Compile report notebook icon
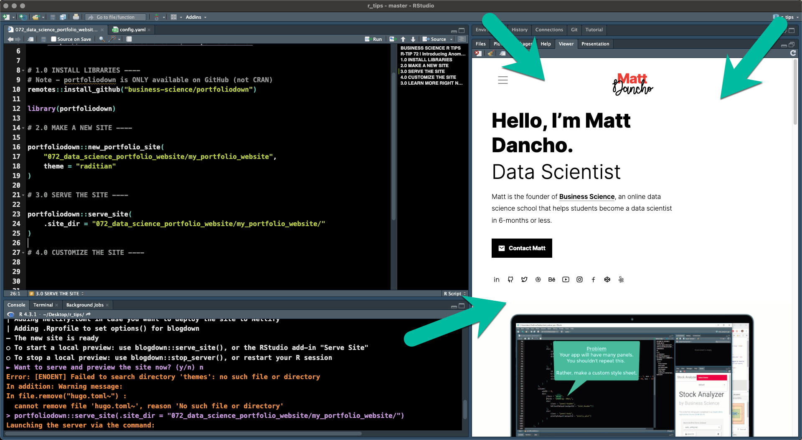 (129, 39)
